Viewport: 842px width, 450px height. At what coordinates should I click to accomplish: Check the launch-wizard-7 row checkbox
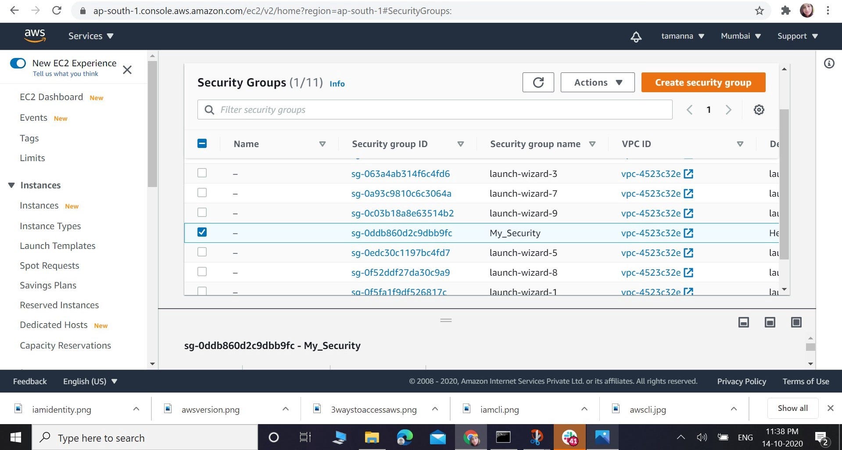click(x=202, y=193)
